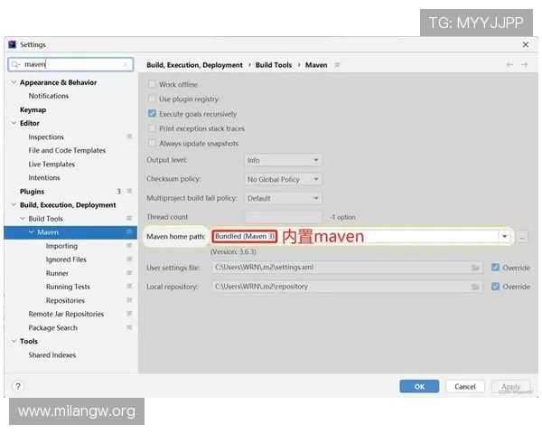Click browse button next to Maven home path
The image size is (542, 434).
(523, 237)
